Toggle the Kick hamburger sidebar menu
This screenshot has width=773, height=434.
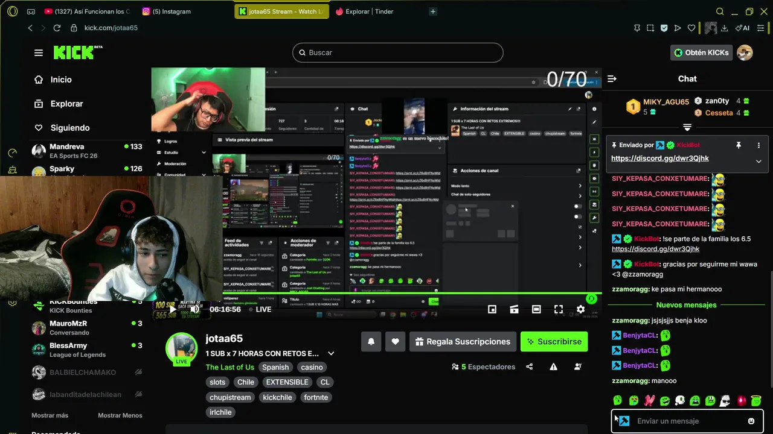39,52
